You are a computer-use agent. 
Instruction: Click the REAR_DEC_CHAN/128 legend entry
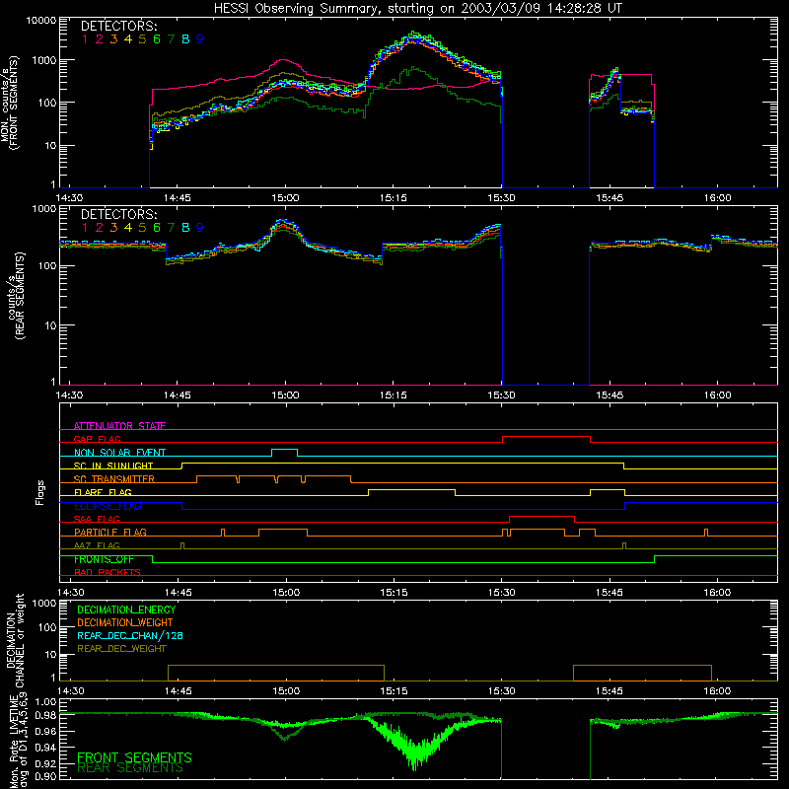[130, 635]
